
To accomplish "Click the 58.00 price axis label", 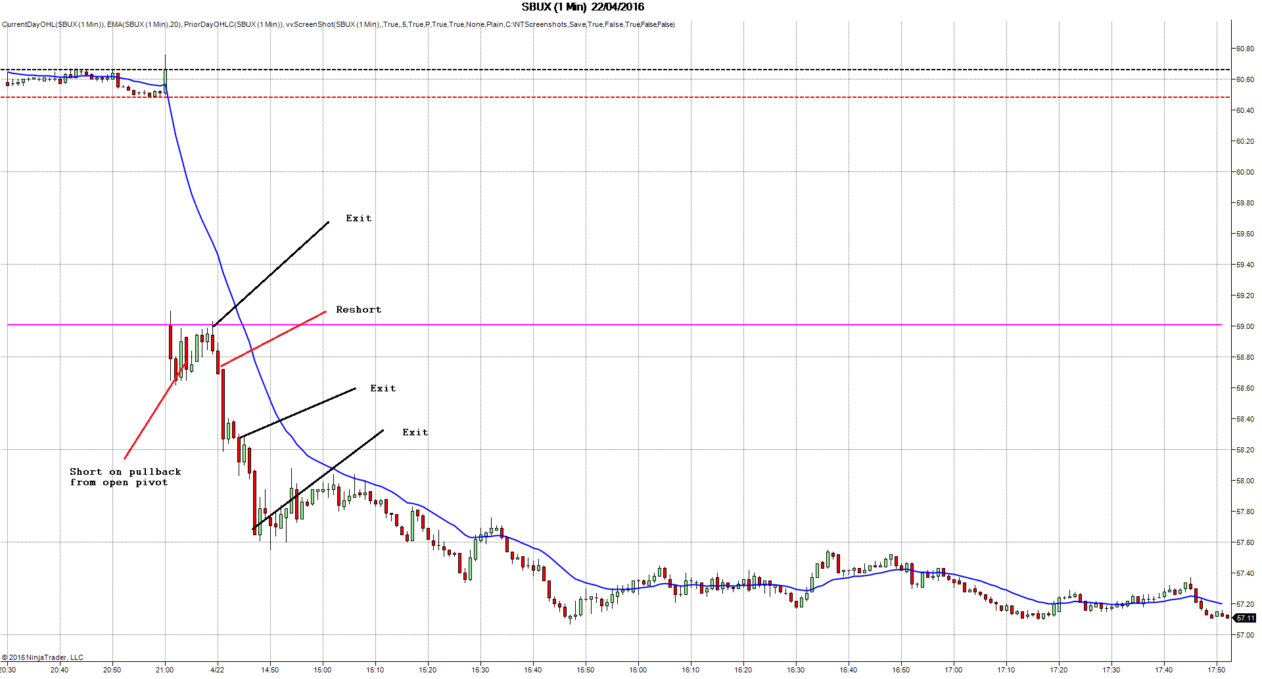I will (1245, 481).
